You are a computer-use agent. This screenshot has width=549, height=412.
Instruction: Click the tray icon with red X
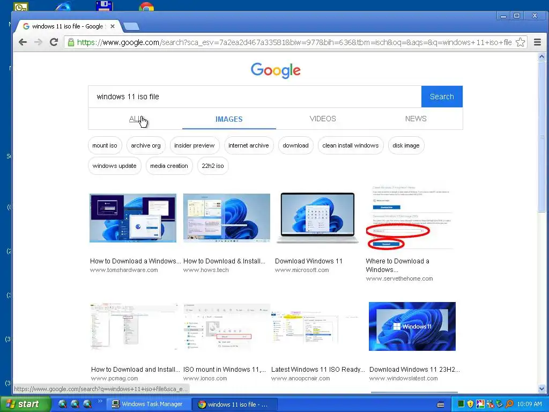tap(490, 404)
